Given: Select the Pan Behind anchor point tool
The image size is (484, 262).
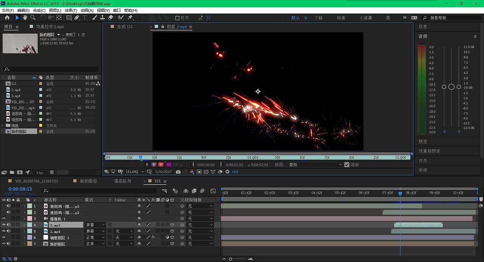Looking at the screenshot, I should (x=59, y=18).
